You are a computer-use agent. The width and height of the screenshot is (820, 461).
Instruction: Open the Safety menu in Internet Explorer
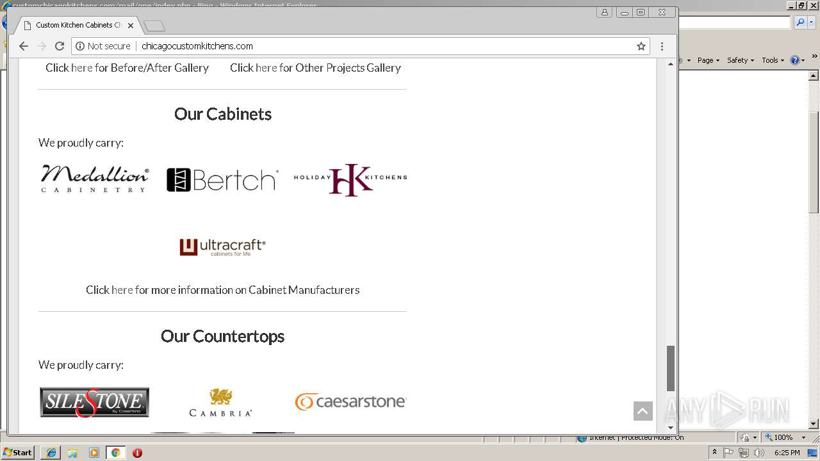coord(741,60)
